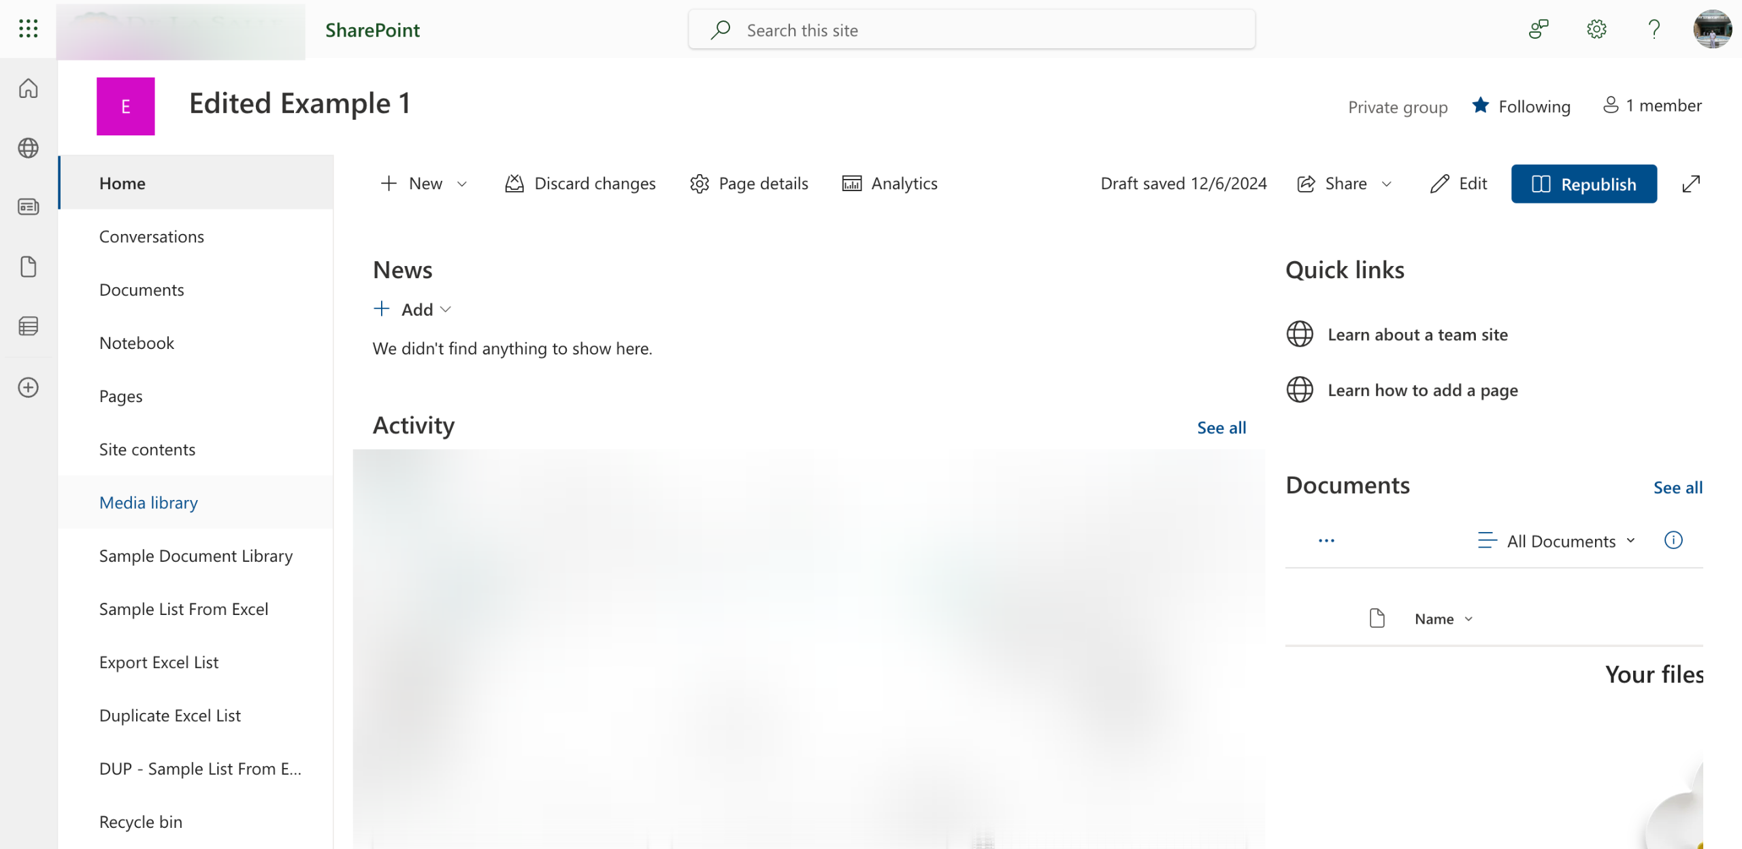The height and width of the screenshot is (849, 1742).
Task: Click the Create plus icon in rail
Action: (x=28, y=388)
